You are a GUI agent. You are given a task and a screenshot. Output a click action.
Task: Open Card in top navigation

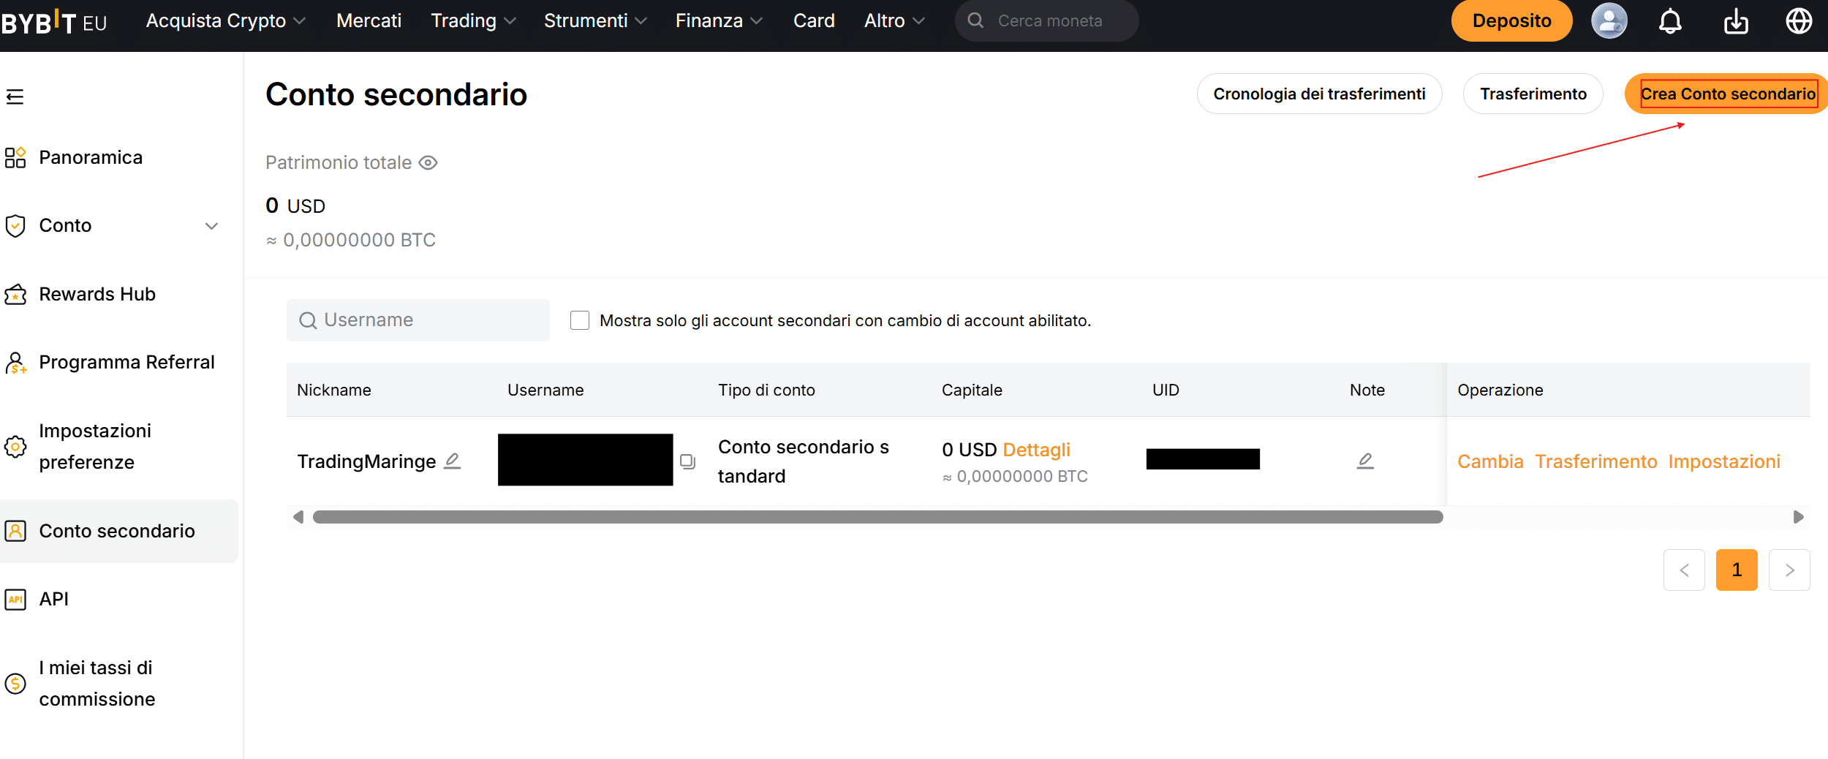click(814, 20)
